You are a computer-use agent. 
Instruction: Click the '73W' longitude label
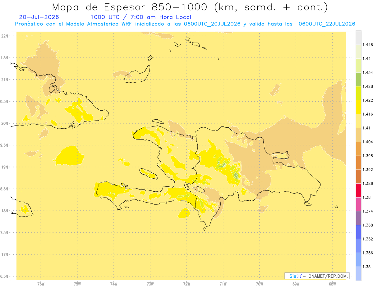pyautogui.click(x=150, y=284)
